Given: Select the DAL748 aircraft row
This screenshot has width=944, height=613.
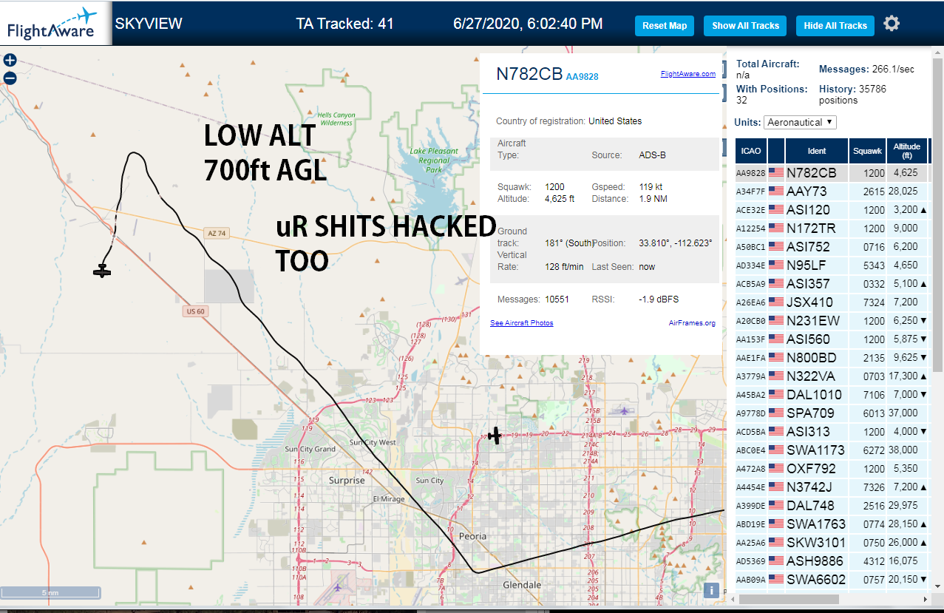Looking at the screenshot, I should pos(832,505).
